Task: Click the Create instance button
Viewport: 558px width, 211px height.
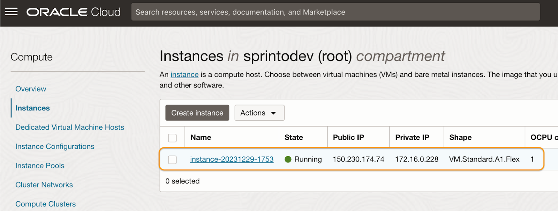Action: pos(197,113)
